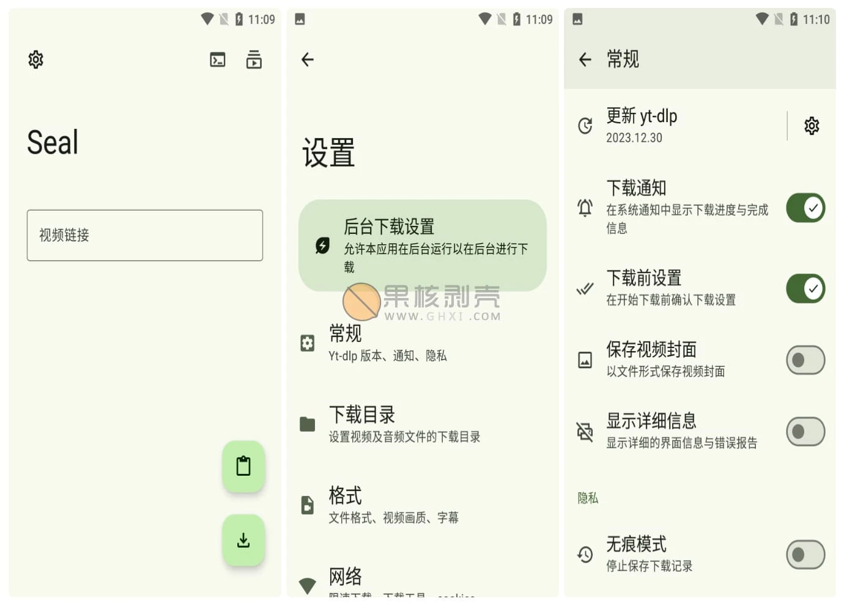The image size is (844, 604).
Task: Open yt-dlp update settings gear
Action: point(812,126)
